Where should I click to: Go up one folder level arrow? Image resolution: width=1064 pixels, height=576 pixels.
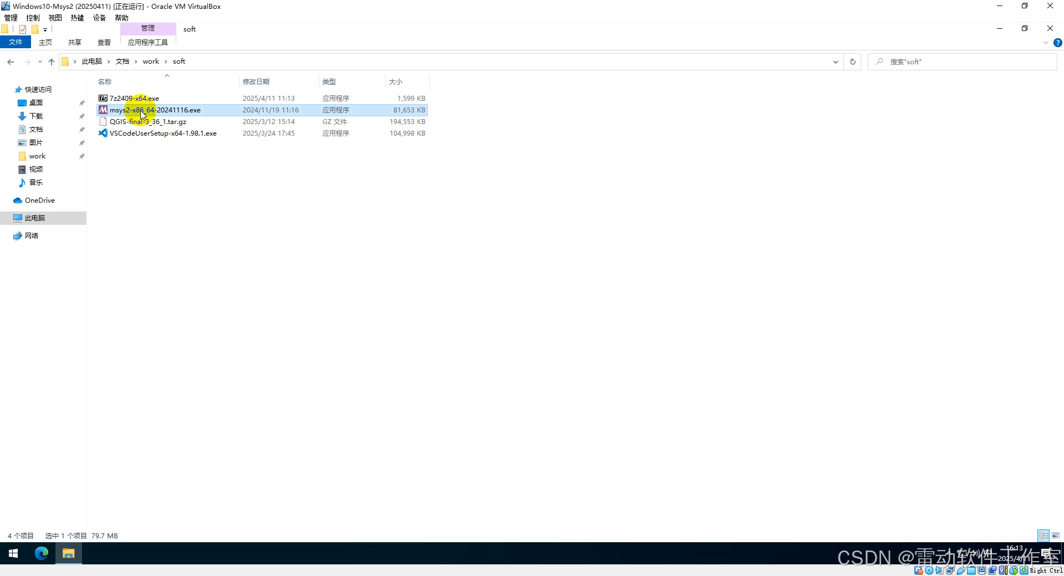52,62
